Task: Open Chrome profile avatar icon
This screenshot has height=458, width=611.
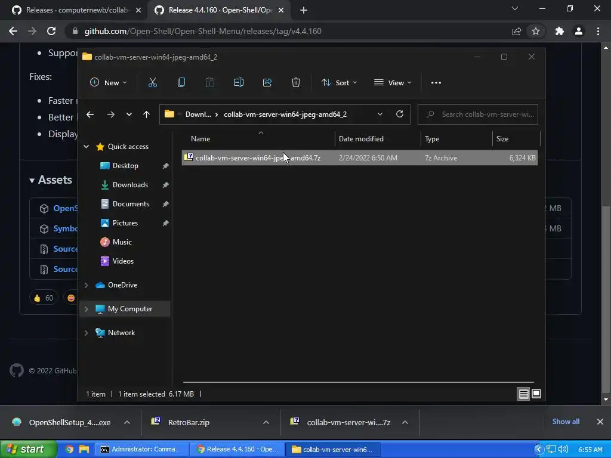Action: pyautogui.click(x=579, y=31)
